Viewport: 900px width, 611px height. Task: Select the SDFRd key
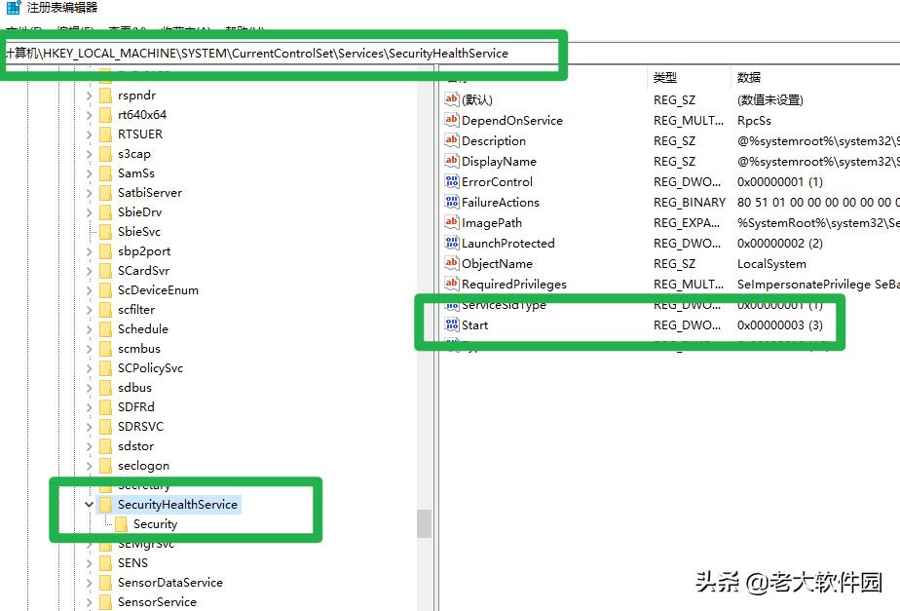[x=136, y=407]
